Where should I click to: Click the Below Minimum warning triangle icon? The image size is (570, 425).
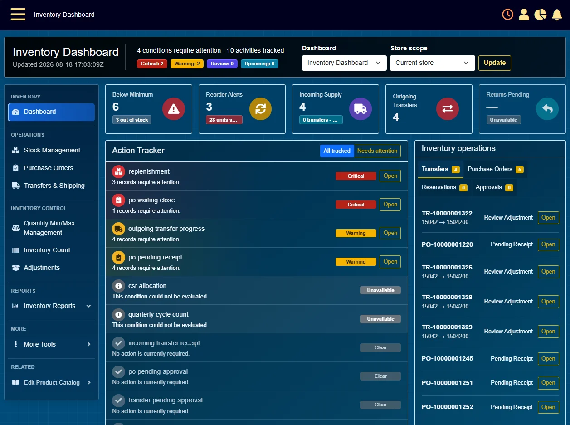click(x=174, y=109)
